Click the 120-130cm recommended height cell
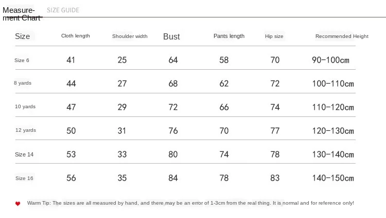 pos(333,131)
